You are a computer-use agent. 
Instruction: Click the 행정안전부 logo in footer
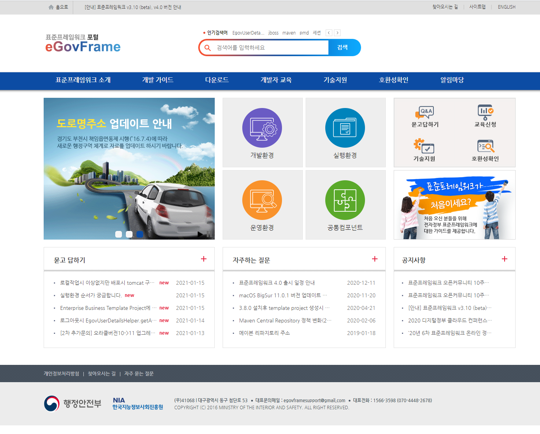pos(73,403)
